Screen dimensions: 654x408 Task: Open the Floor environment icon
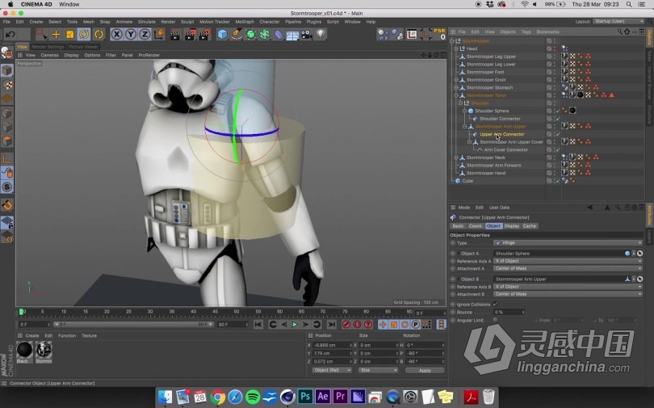point(292,35)
